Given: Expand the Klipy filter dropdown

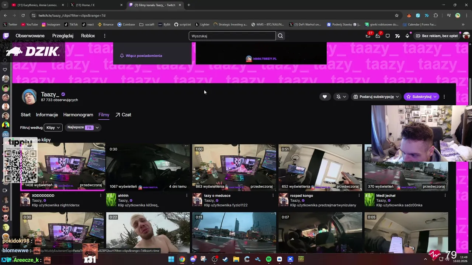Looking at the screenshot, I should coord(53,127).
